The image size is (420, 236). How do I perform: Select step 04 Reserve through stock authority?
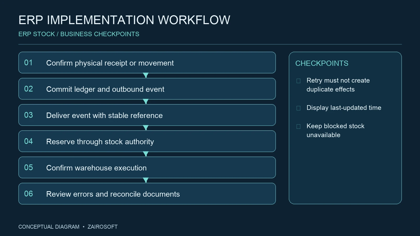coord(147,141)
